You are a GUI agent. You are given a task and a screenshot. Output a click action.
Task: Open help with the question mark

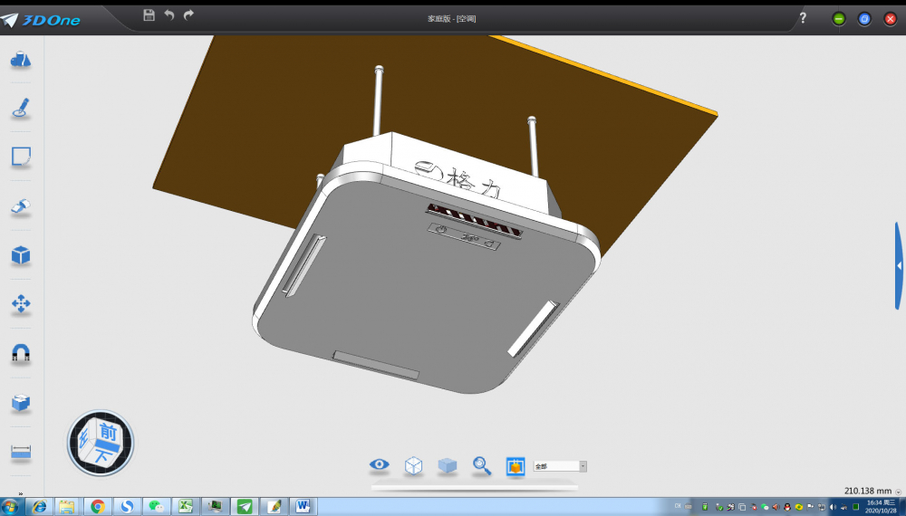803,18
